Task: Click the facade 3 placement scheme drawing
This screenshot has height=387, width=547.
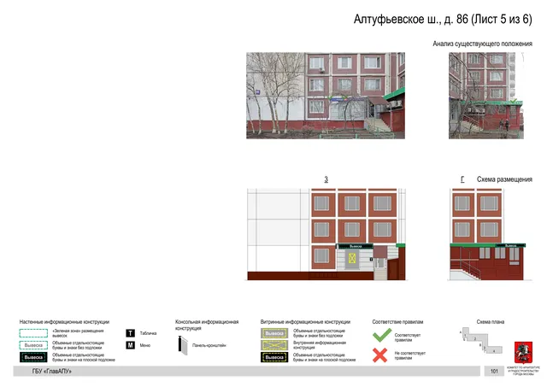Action: point(326,234)
